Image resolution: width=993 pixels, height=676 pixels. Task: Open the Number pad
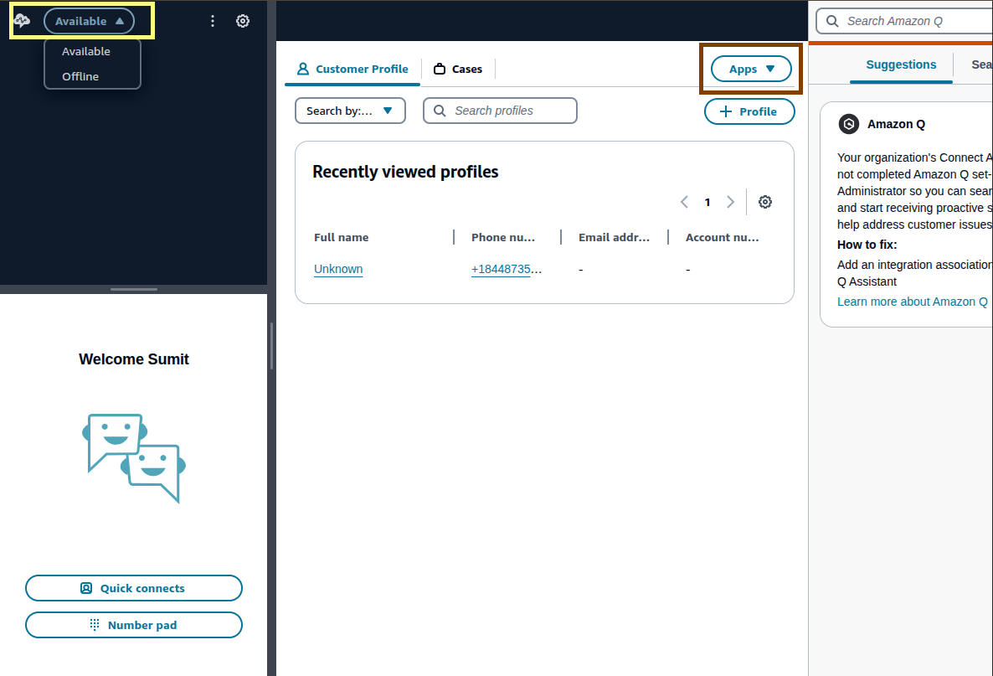(x=134, y=625)
